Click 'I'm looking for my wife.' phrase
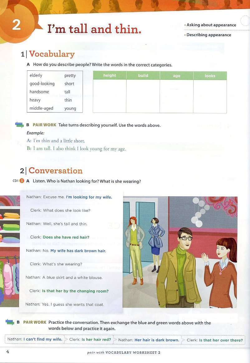Screen dimensions: 250x363 point(89,197)
